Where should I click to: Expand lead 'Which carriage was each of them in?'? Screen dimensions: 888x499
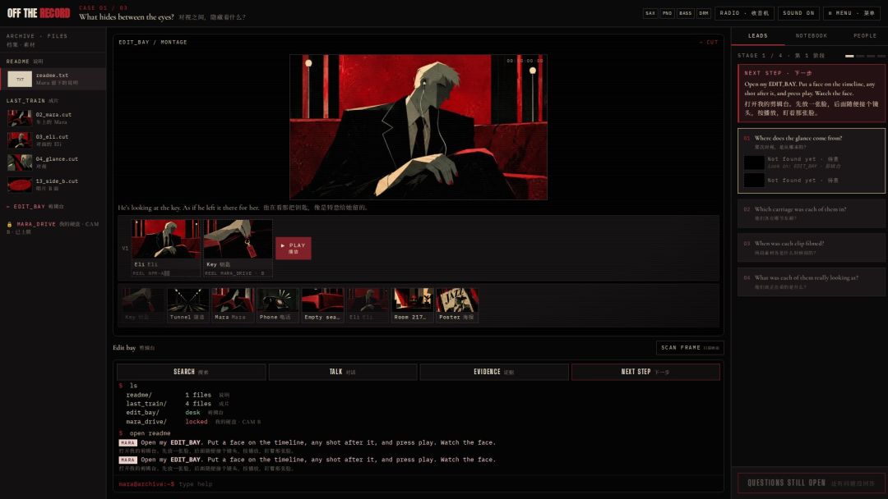pyautogui.click(x=812, y=213)
